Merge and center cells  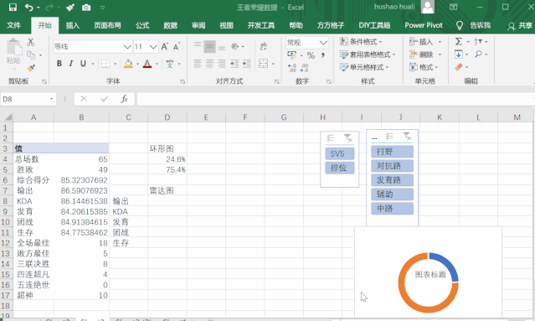(x=264, y=64)
